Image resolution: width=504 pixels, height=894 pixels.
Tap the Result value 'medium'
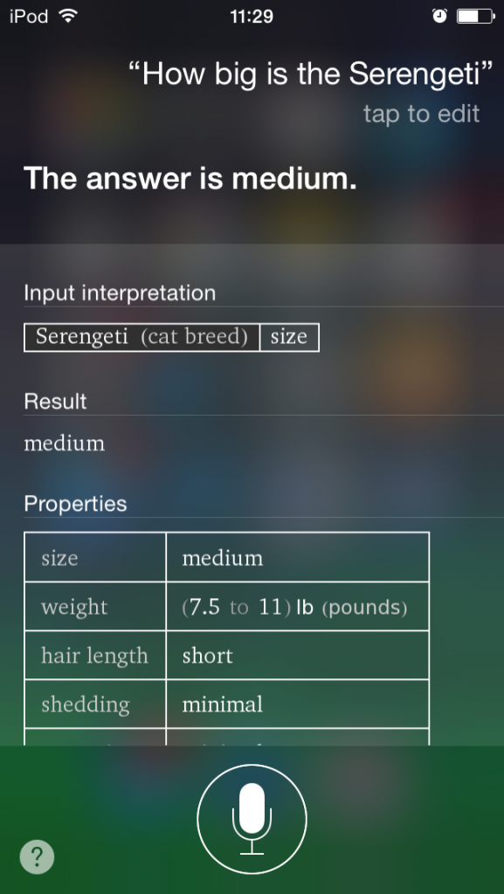[x=64, y=443]
